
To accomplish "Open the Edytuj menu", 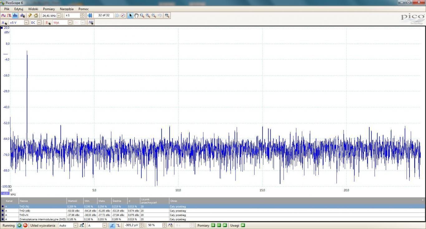I will [19, 9].
